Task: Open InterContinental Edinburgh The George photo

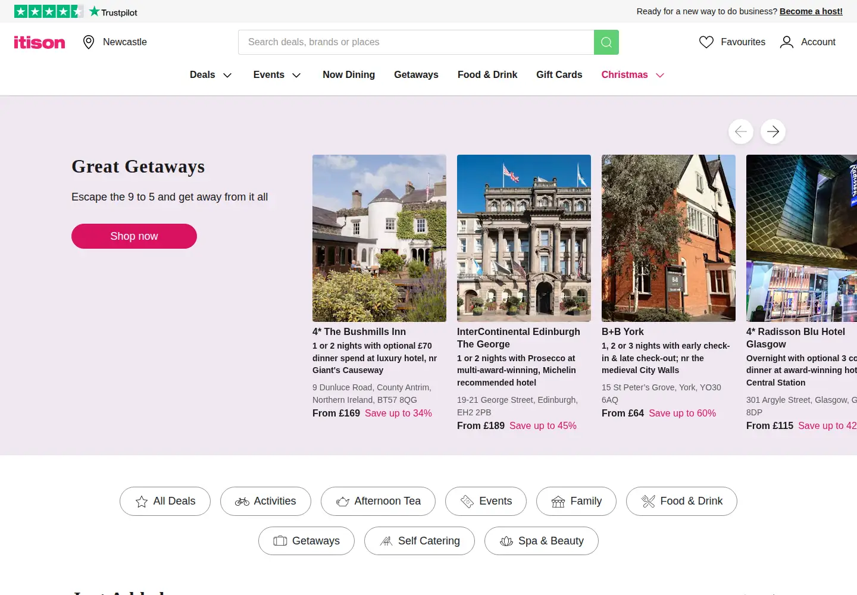Action: click(524, 238)
